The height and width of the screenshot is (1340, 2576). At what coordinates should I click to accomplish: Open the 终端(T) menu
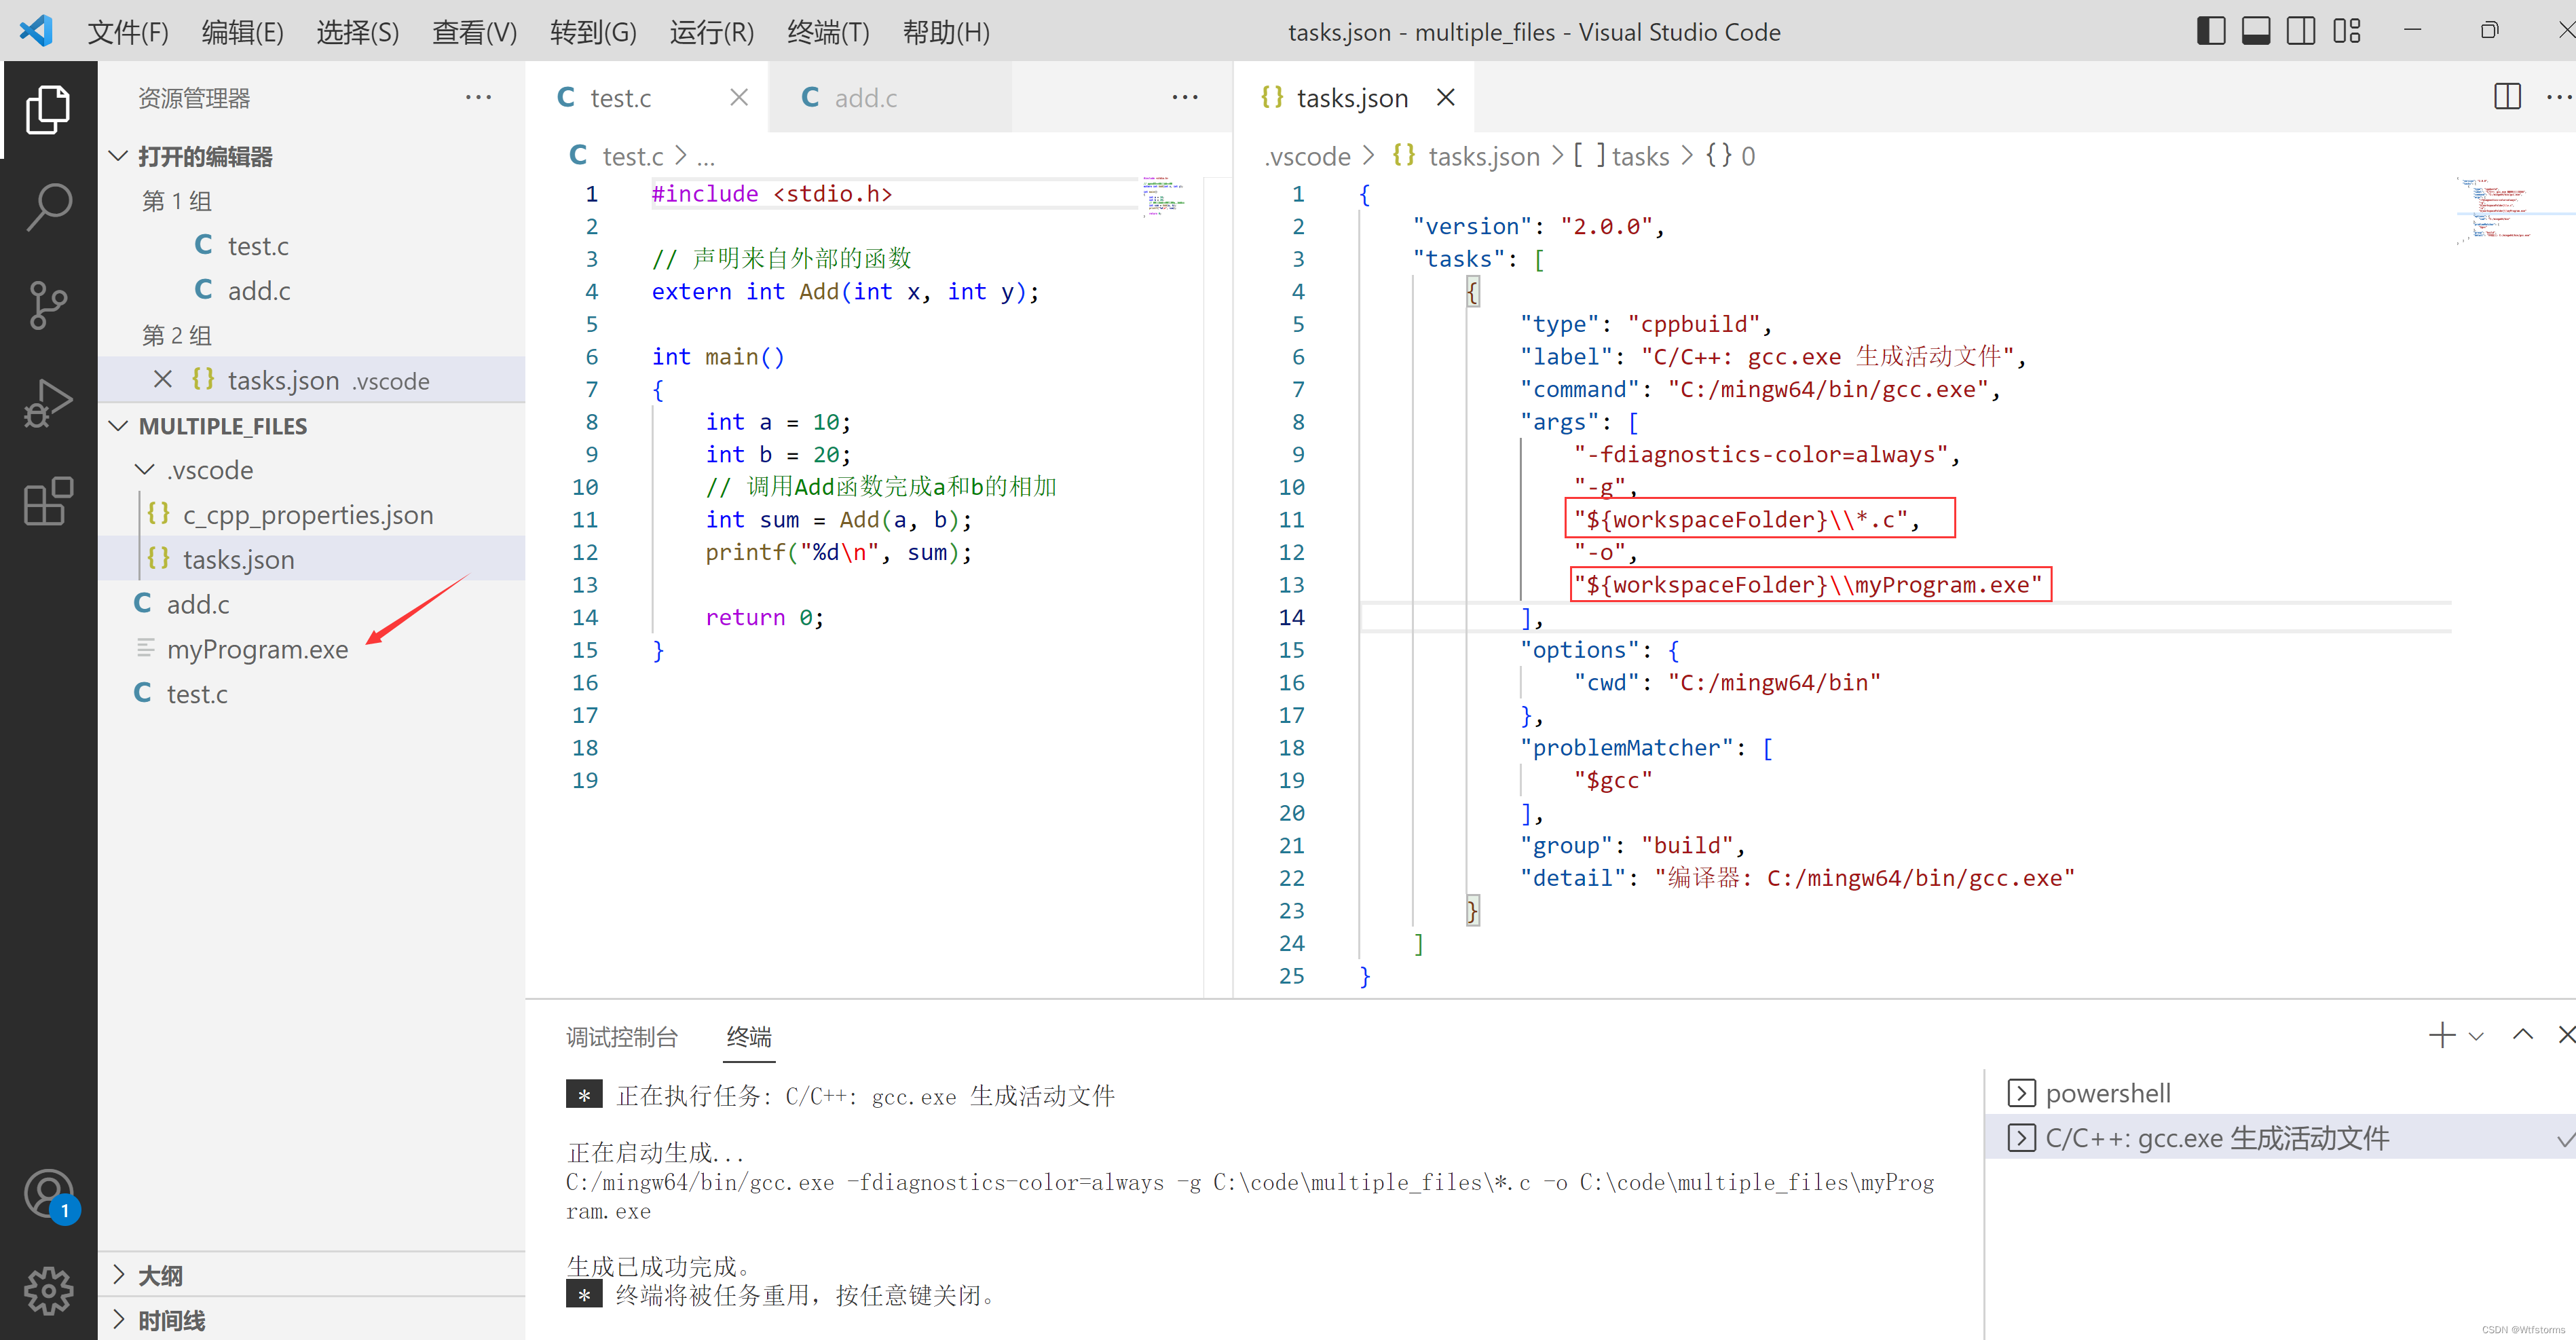828,32
